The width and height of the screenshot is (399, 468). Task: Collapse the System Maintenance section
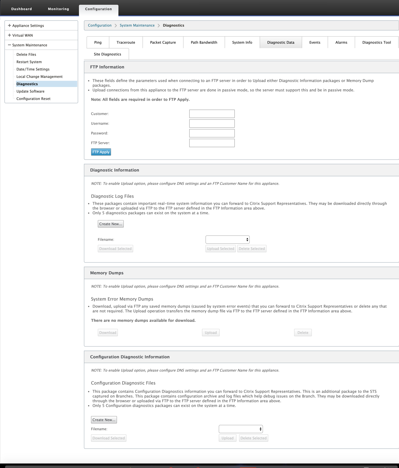(9, 45)
